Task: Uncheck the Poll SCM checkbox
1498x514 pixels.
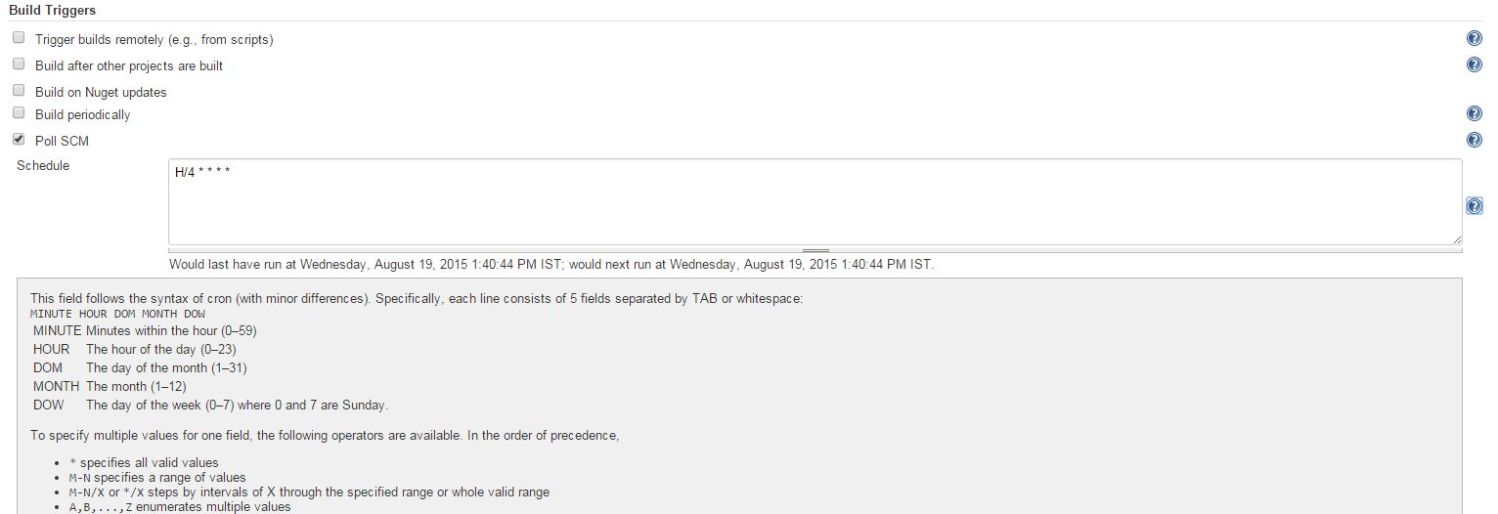Action: (x=19, y=140)
